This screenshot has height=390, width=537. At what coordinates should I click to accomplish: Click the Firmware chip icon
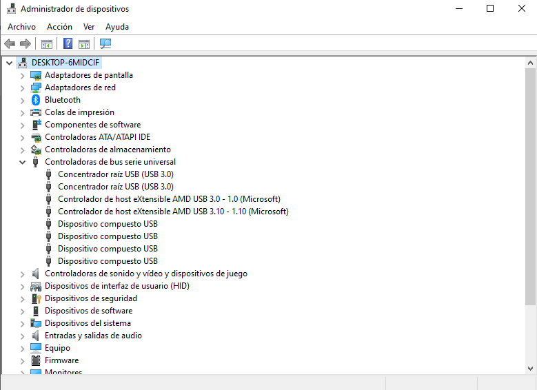click(36, 360)
